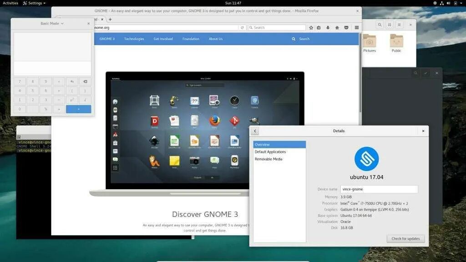466x262 pixels.
Task: Open calculator Basic Mode dropdown
Action: point(52,24)
